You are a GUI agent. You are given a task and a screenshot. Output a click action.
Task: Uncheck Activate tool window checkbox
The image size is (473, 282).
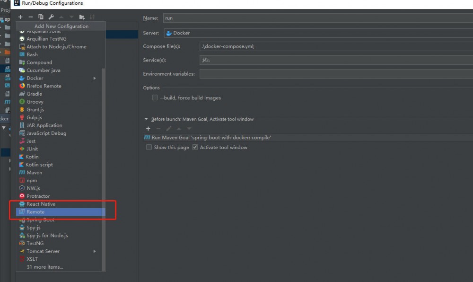click(195, 147)
